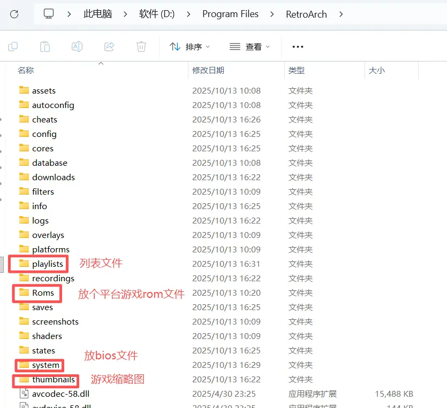Click the system folder icon
The image size is (447, 408).
[24, 365]
